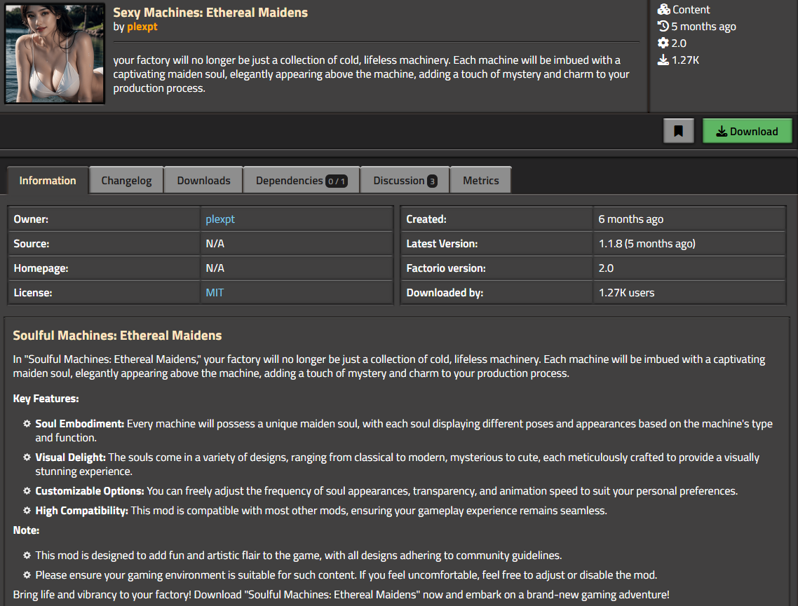Screen dimensions: 798x606
Task: Click the Source: N/A cell
Action: (x=296, y=244)
